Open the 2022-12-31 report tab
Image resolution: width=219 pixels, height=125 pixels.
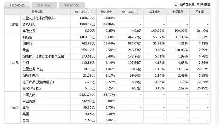(44, 5)
